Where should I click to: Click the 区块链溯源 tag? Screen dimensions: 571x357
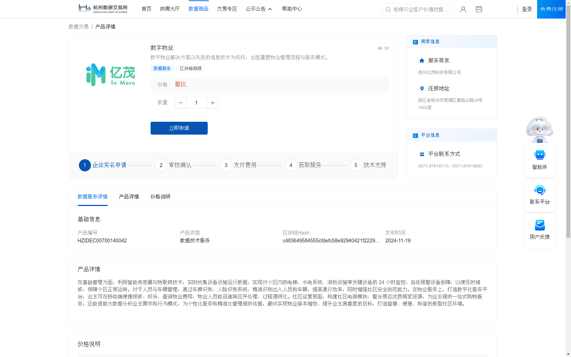(x=191, y=69)
